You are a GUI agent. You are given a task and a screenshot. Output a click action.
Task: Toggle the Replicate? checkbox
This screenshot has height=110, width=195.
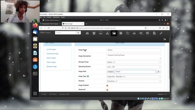[107, 90]
